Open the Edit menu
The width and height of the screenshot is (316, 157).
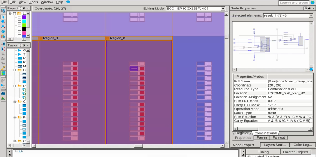pos(13,2)
